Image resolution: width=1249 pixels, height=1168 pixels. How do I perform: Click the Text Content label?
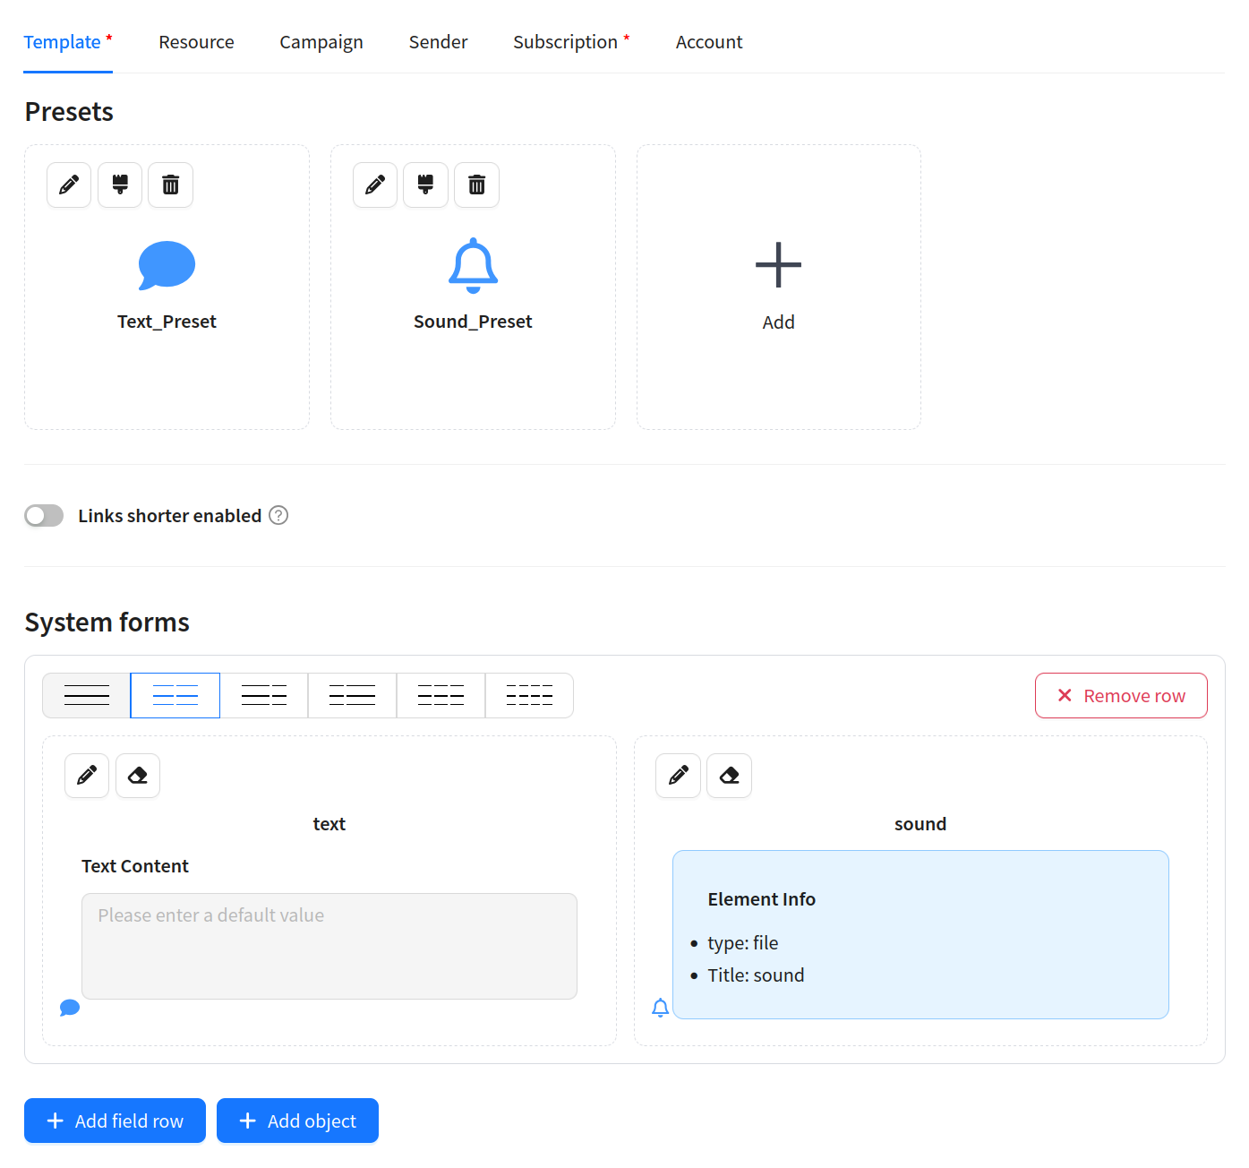(135, 866)
